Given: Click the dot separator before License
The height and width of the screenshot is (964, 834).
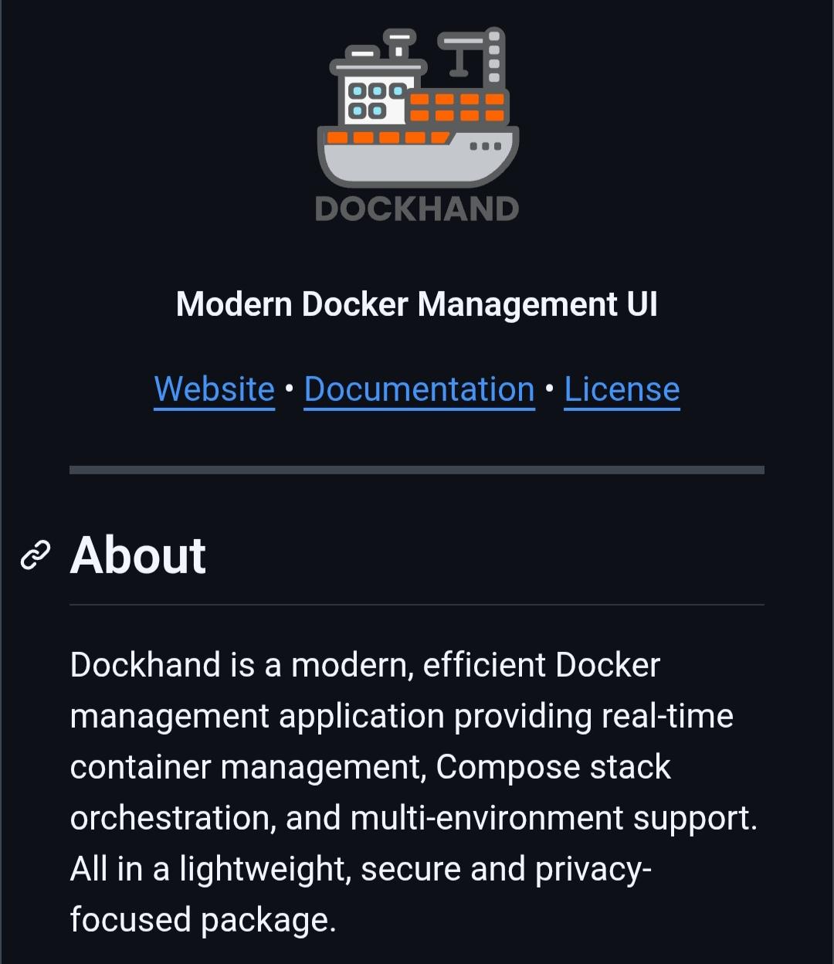Looking at the screenshot, I should 550,389.
